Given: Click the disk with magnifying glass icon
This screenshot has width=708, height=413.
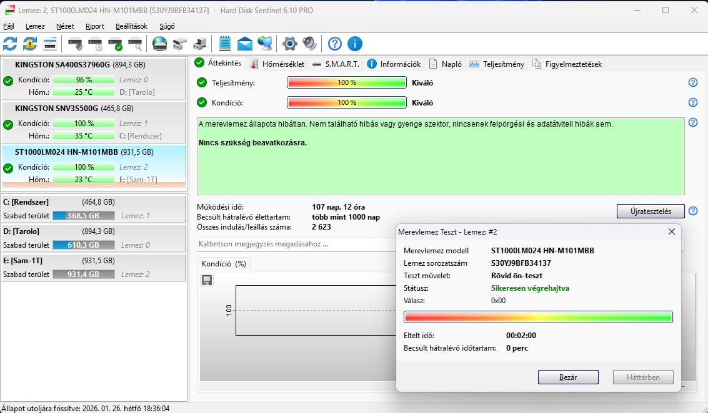Looking at the screenshot, I should pyautogui.click(x=135, y=44).
